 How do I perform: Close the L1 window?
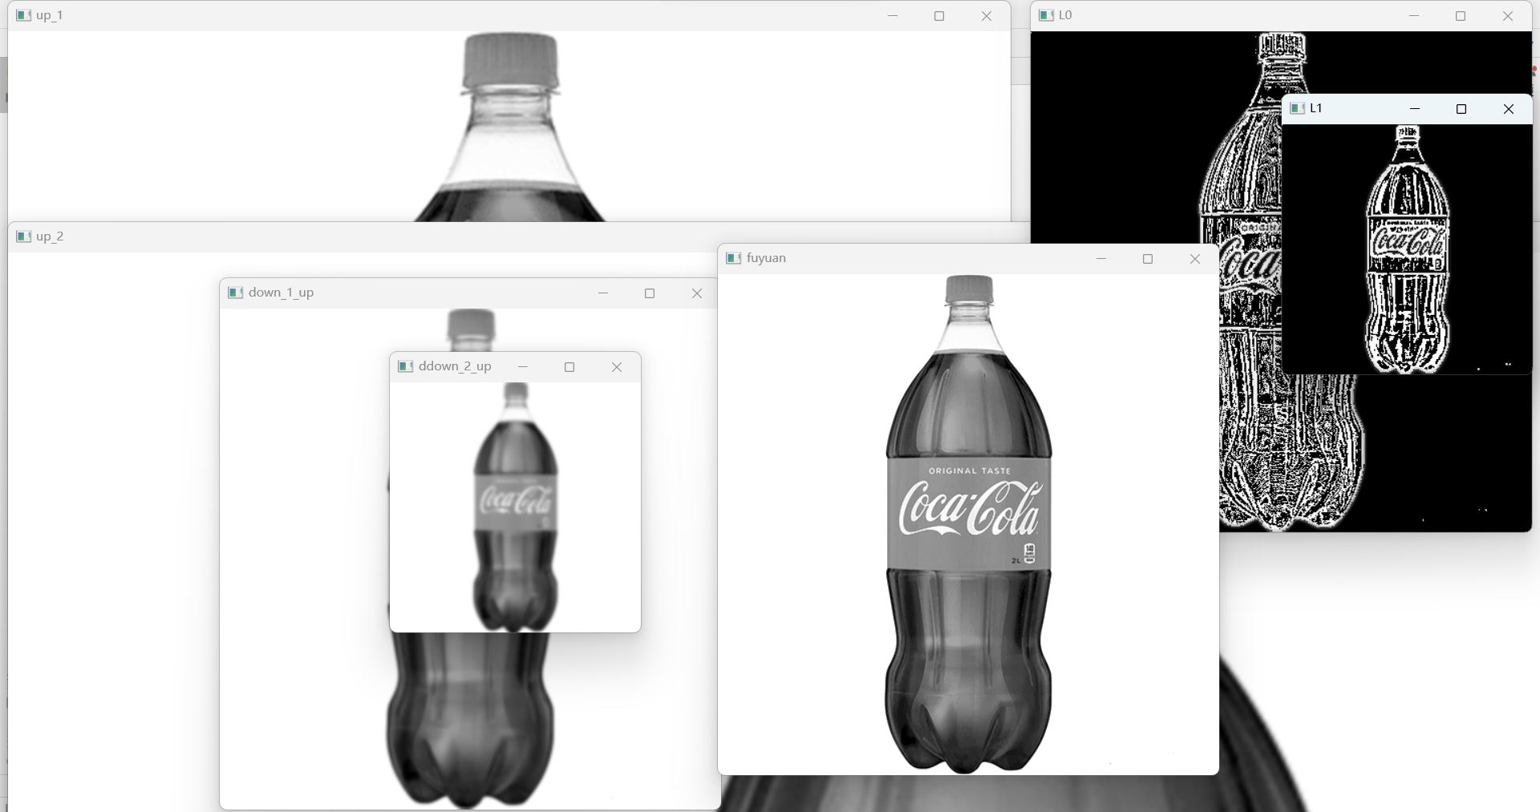tap(1509, 109)
